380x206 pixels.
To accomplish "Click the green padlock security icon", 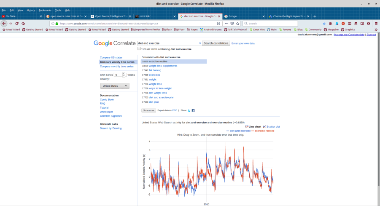I will coord(57,24).
